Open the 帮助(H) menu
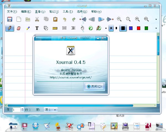The image size is (166, 132). (x=96, y=12)
